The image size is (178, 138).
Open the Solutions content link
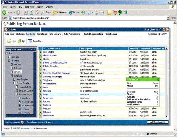pyautogui.click(x=47, y=112)
